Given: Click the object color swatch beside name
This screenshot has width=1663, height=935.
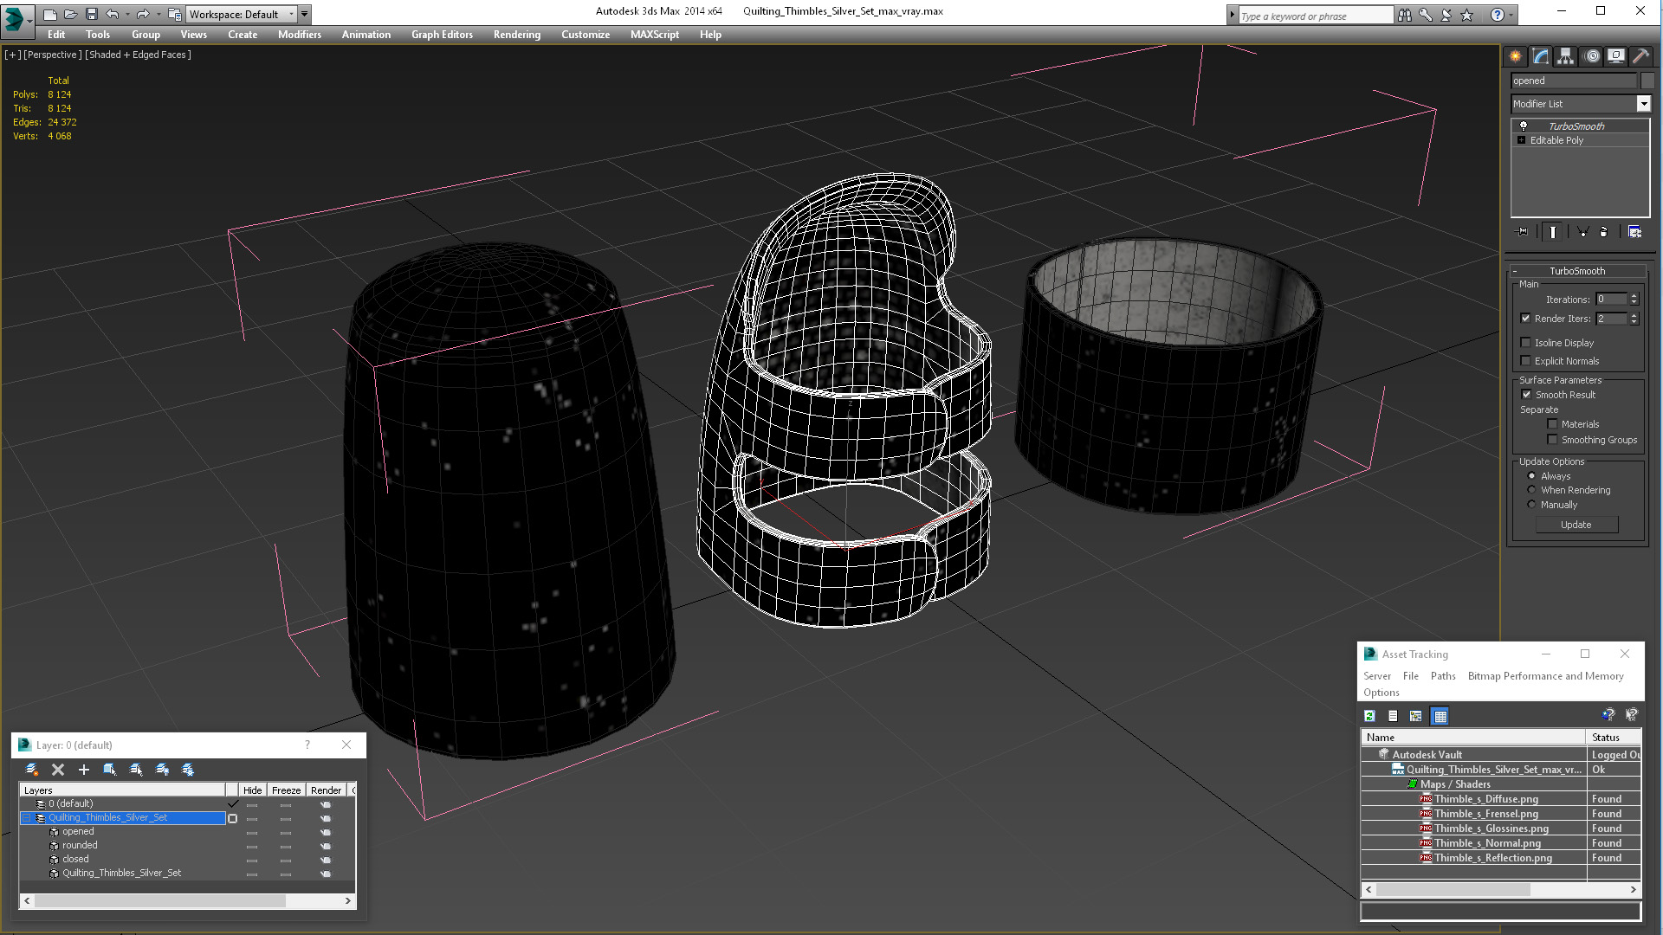Looking at the screenshot, I should point(1647,81).
